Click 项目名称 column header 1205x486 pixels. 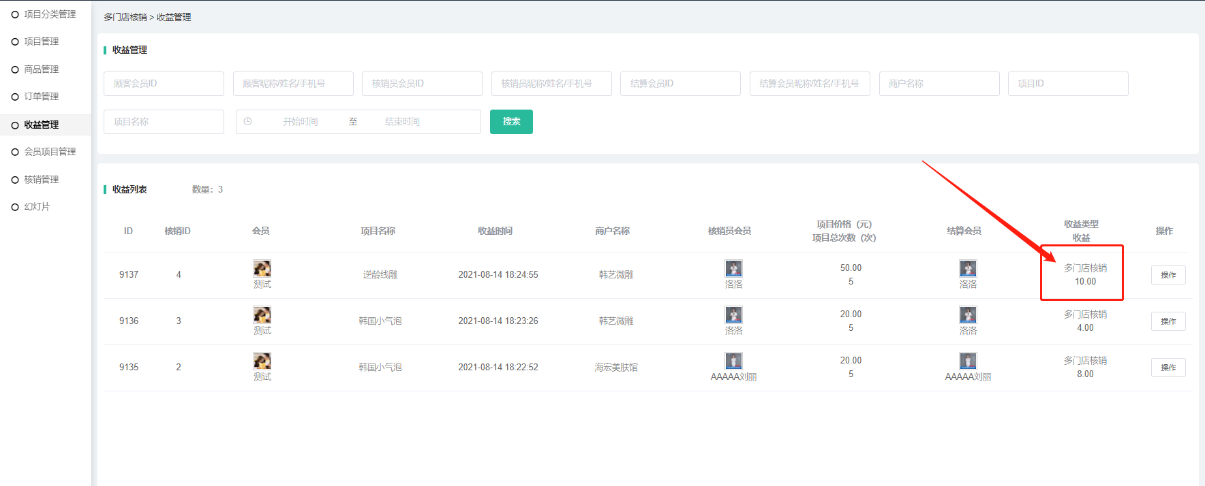click(x=378, y=231)
